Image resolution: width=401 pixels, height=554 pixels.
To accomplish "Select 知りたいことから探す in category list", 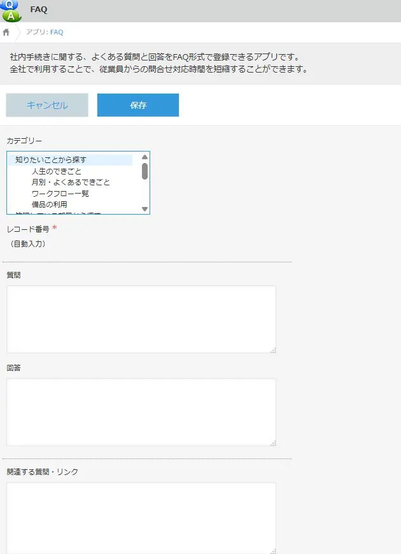I will (x=51, y=160).
